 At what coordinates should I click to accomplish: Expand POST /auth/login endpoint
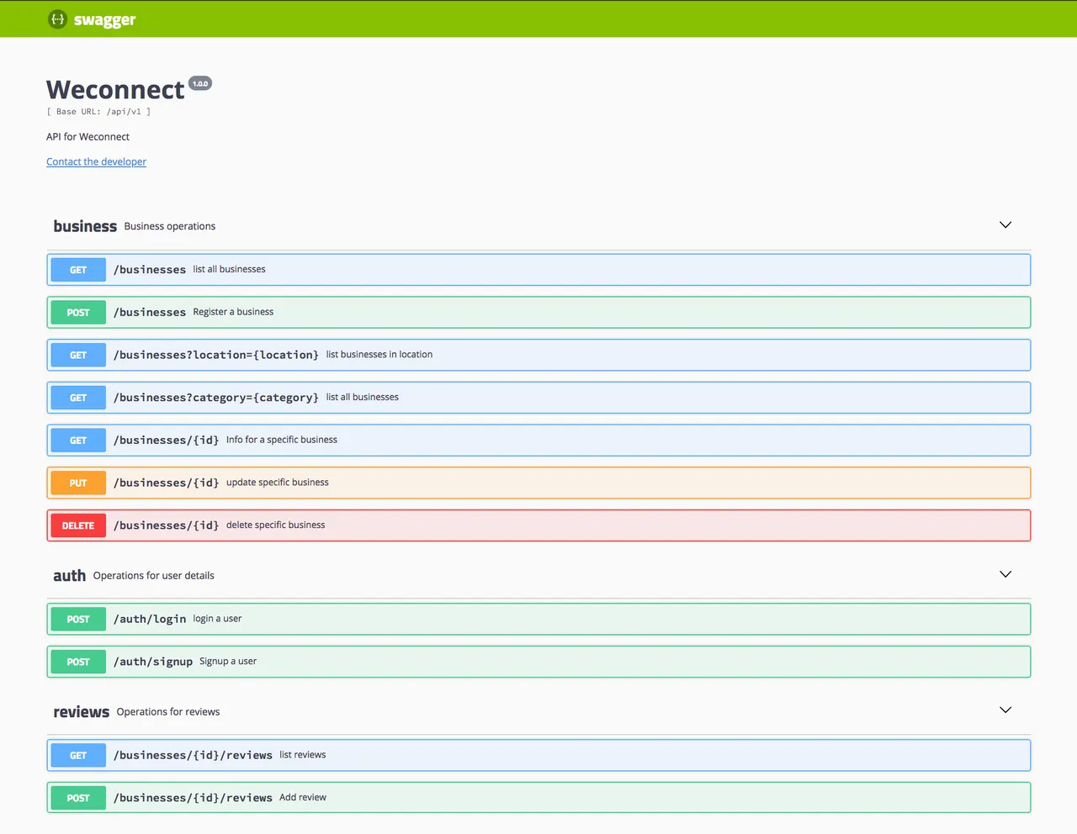click(x=538, y=619)
